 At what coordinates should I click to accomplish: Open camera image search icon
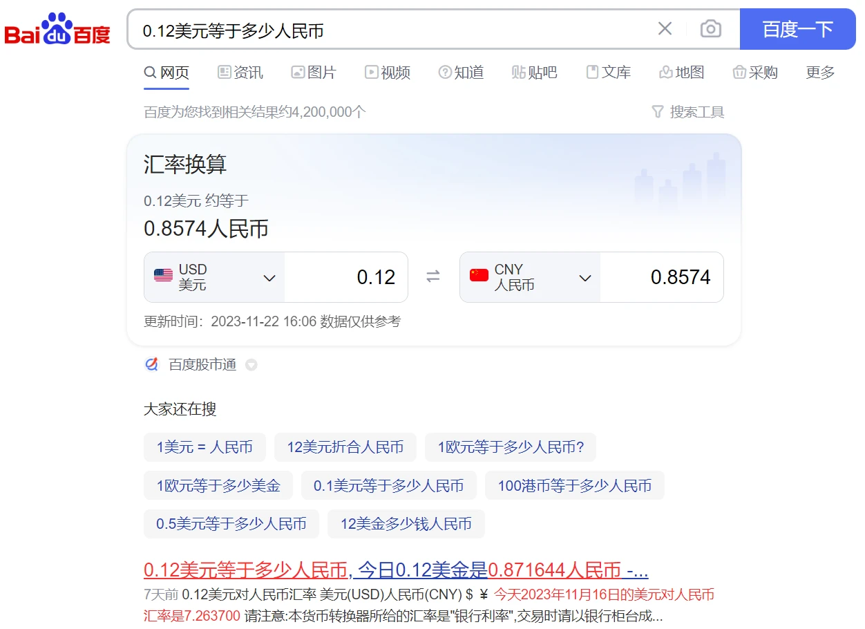click(710, 29)
